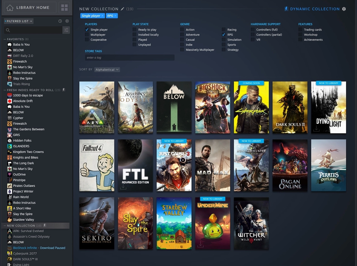The width and height of the screenshot is (357, 266).
Task: Check the Unplayed checkbox
Action: pos(135,45)
